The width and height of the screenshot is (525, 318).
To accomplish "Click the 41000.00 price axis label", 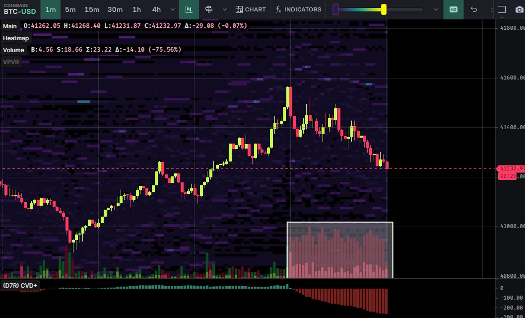I will pyautogui.click(x=512, y=226).
